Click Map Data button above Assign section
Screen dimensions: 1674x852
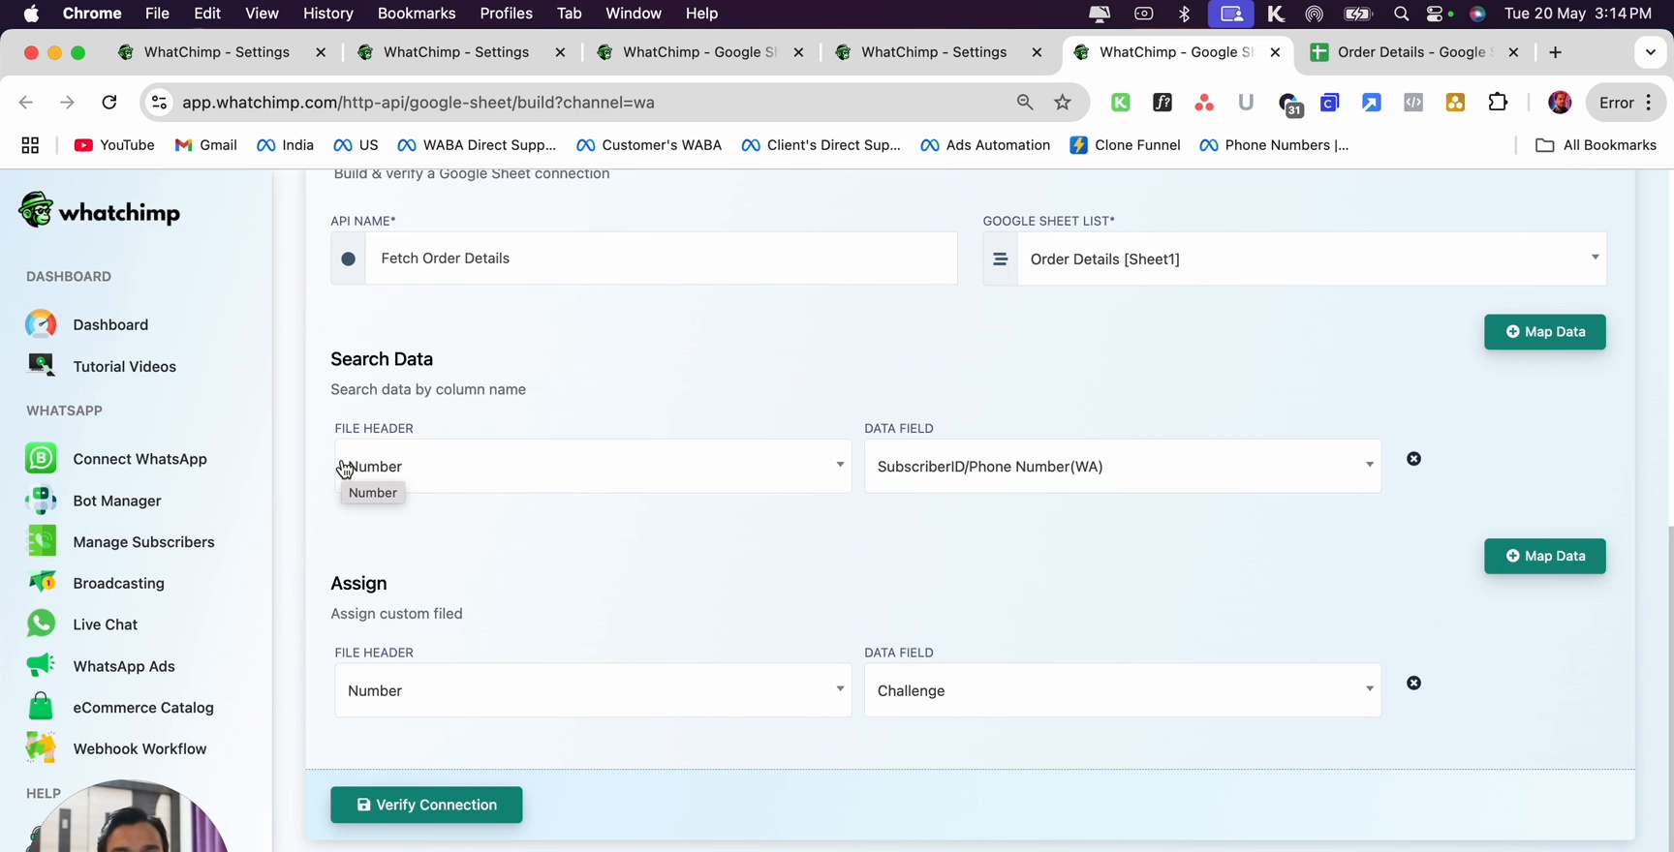pos(1545,557)
